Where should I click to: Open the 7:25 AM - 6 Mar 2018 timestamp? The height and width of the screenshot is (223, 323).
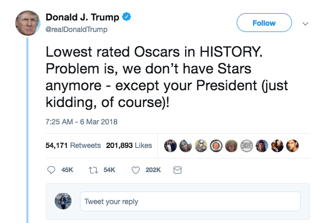pyautogui.click(x=81, y=122)
